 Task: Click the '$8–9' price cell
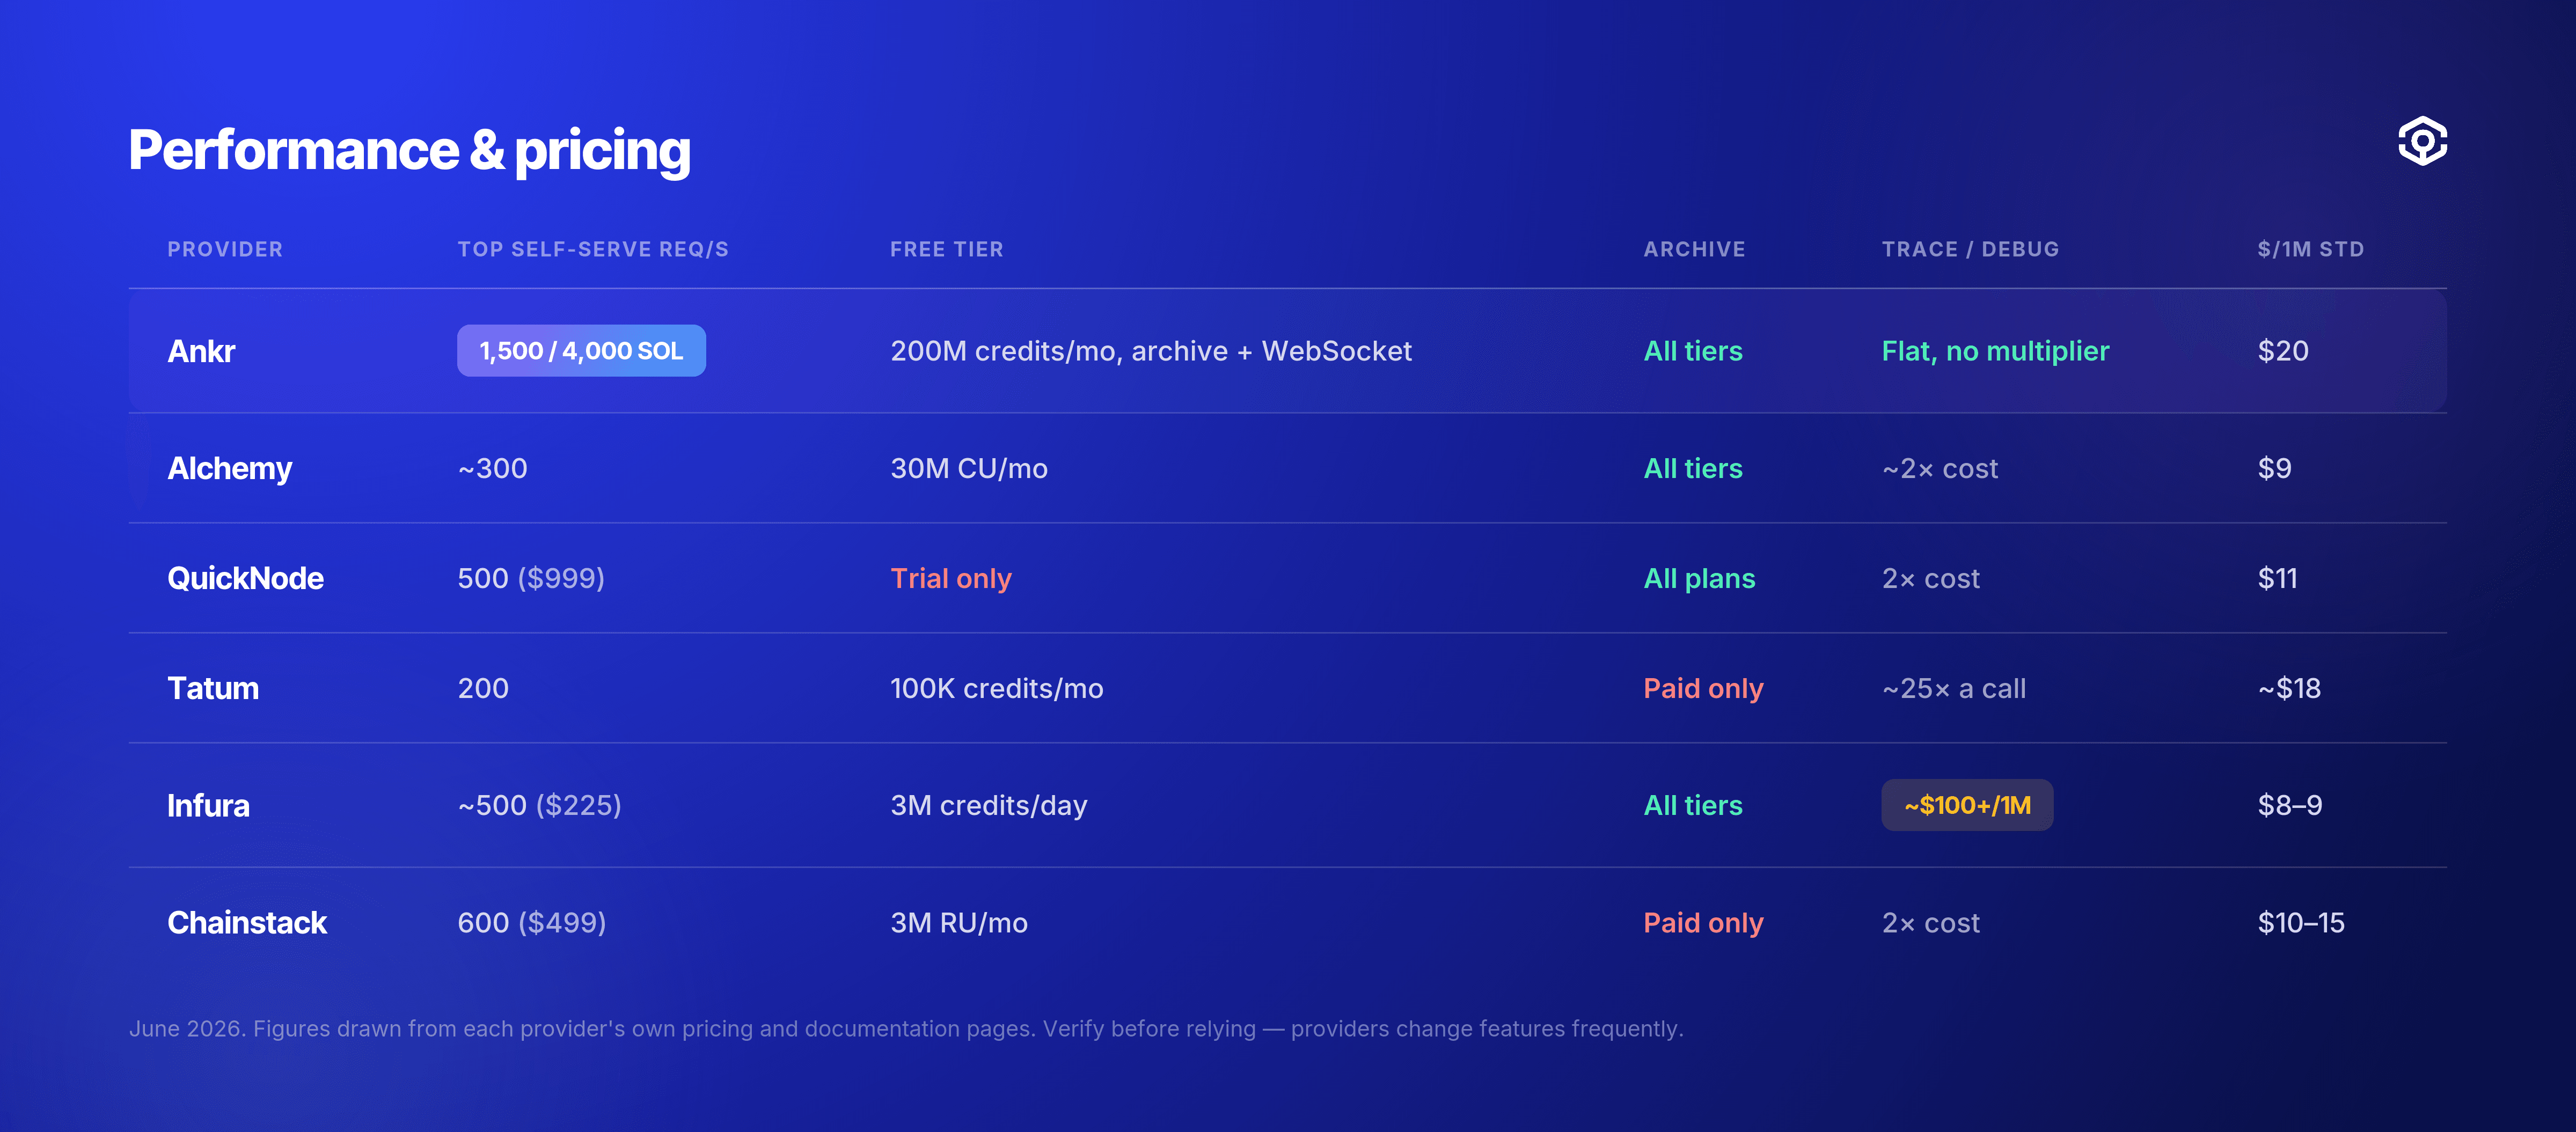(x=2290, y=806)
